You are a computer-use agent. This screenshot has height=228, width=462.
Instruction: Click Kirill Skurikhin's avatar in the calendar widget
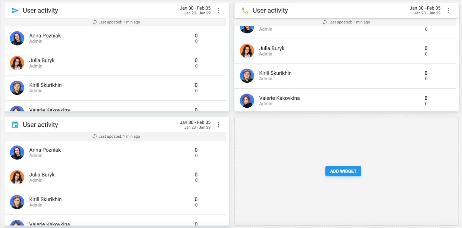pos(17,202)
